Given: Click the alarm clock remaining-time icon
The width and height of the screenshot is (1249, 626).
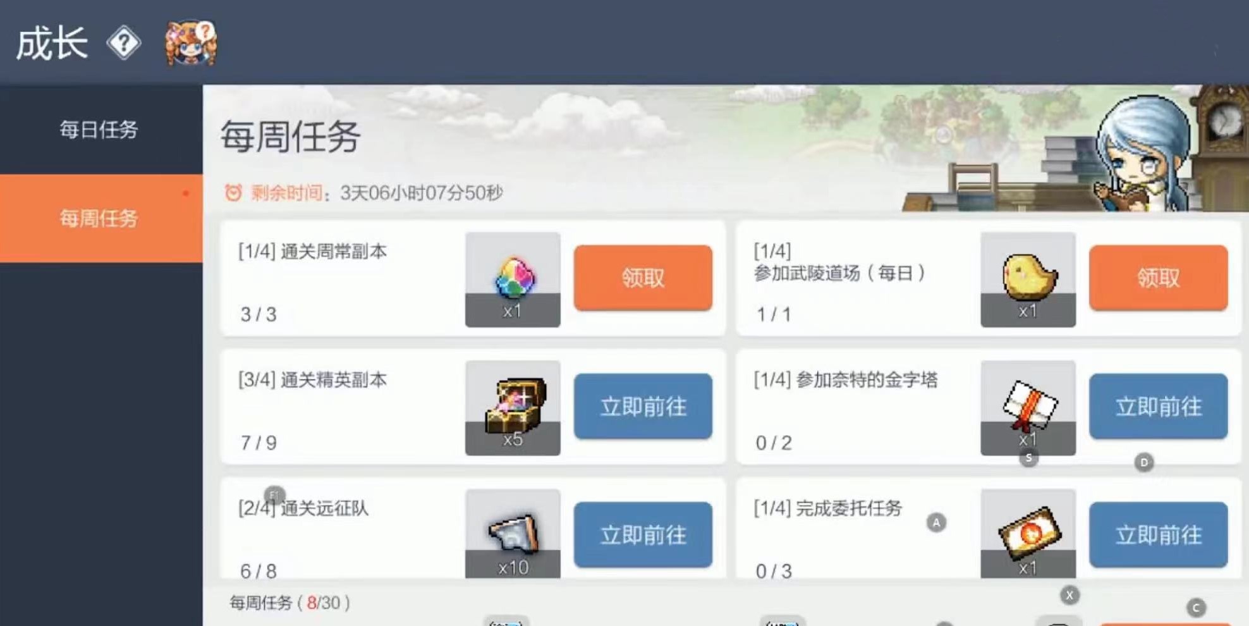Looking at the screenshot, I should point(233,192).
